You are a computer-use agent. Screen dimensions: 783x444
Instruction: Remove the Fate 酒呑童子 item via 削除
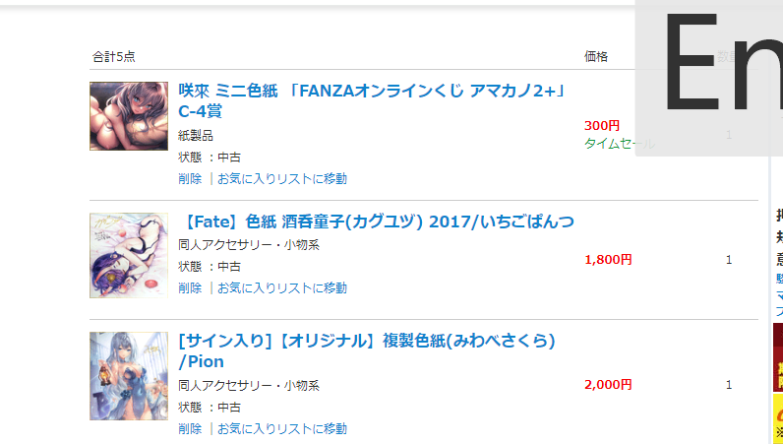pyautogui.click(x=190, y=288)
